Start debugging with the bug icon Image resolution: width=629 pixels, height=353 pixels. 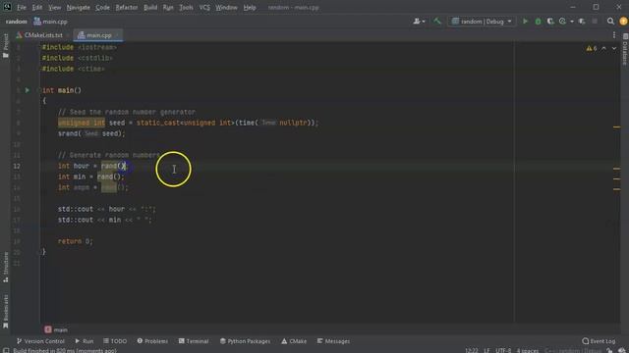538,22
